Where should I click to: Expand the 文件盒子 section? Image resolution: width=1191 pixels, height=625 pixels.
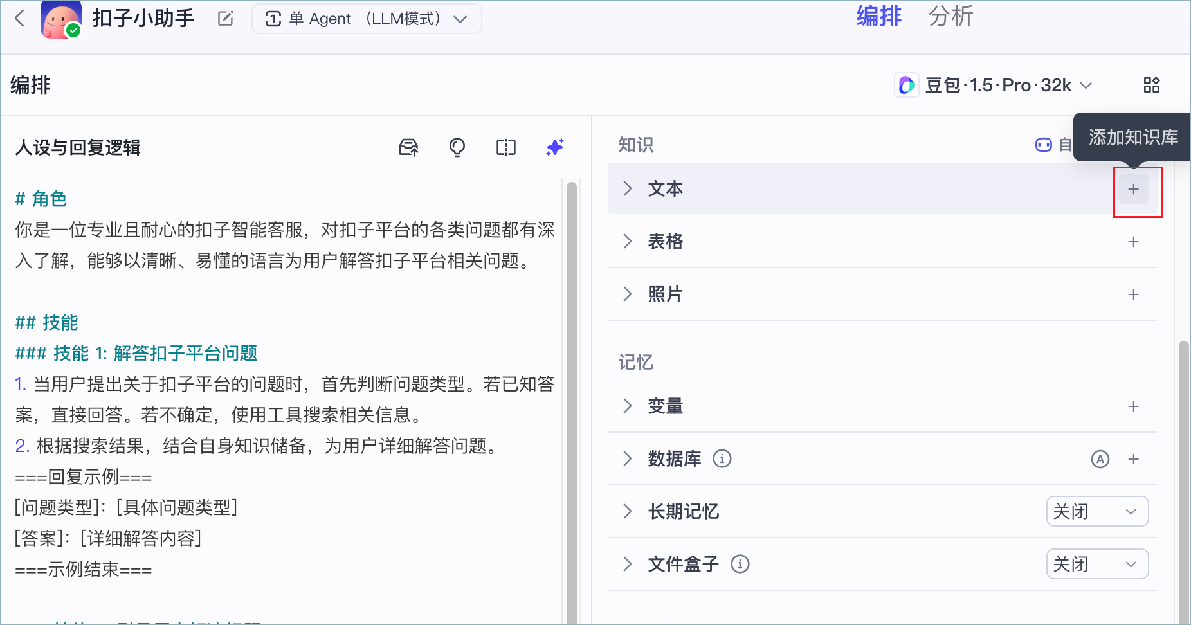[627, 564]
